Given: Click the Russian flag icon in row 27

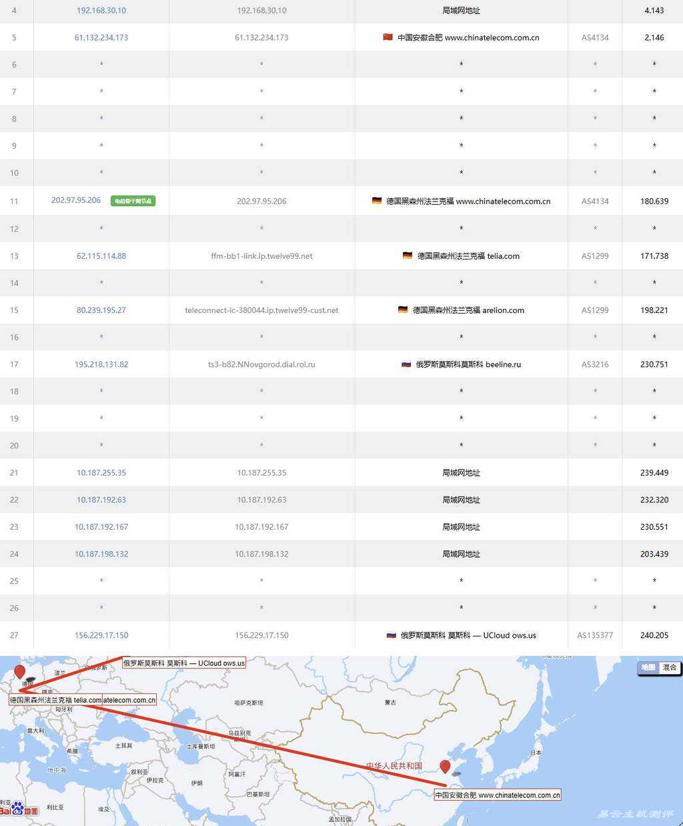Looking at the screenshot, I should point(392,635).
